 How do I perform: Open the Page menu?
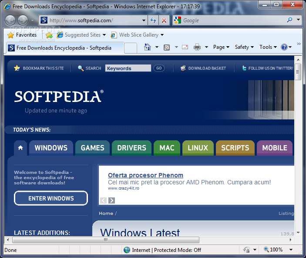(221, 47)
